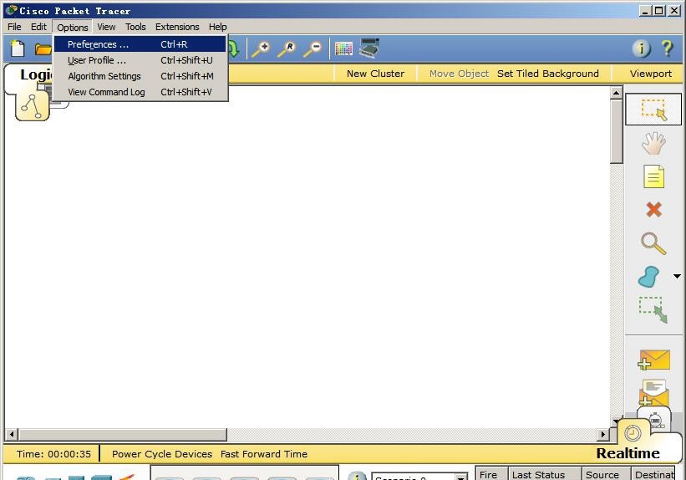Click the Add Complex PDU envelope
Screen dimensions: 686x480
pyautogui.click(x=654, y=393)
